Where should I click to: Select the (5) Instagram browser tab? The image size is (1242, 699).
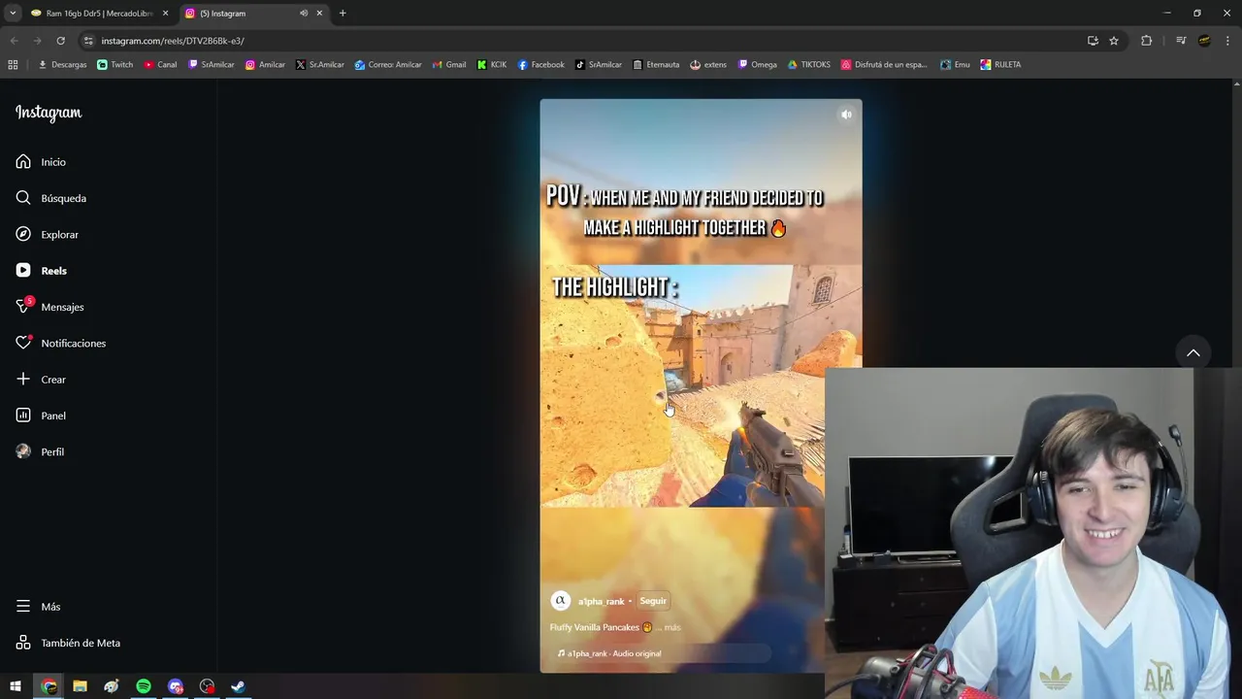(252, 14)
